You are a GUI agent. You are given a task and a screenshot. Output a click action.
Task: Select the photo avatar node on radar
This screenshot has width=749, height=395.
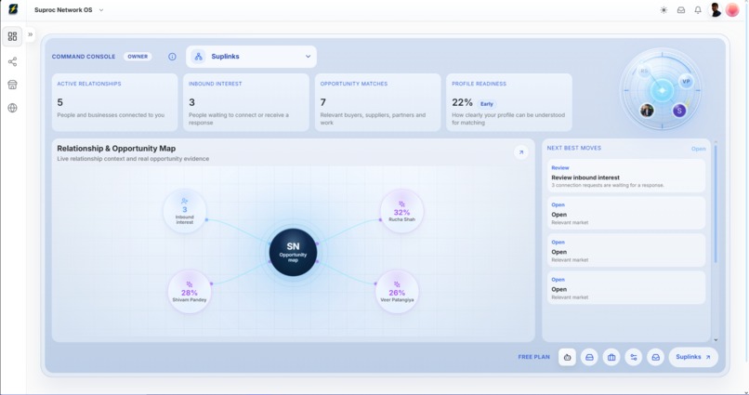tap(647, 111)
